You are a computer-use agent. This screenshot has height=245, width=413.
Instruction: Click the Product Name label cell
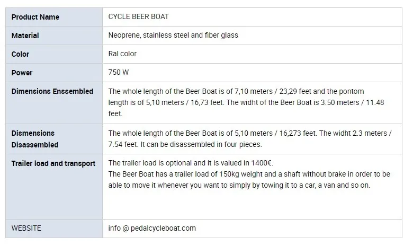click(35, 17)
